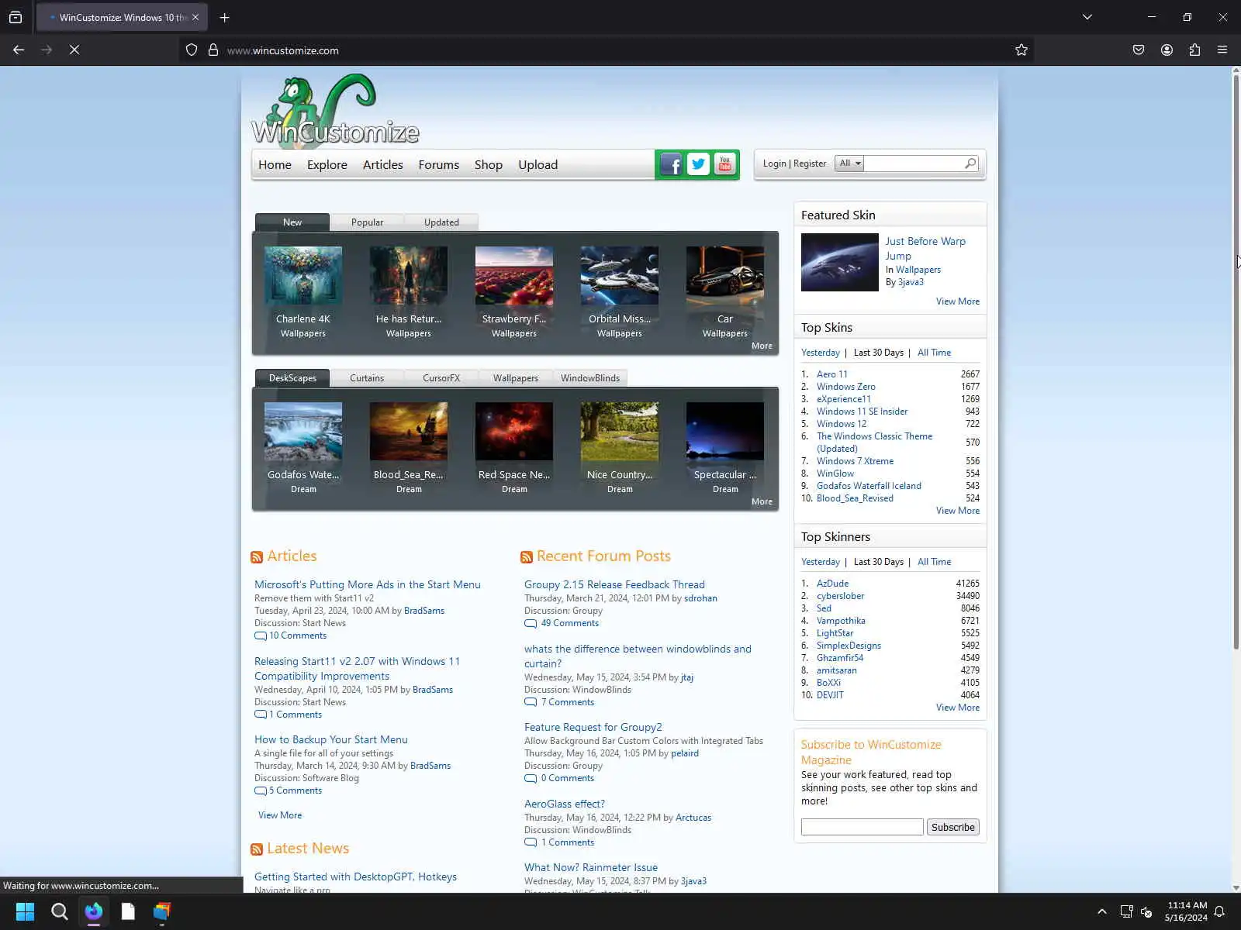Click the Subscribe button

click(x=953, y=828)
